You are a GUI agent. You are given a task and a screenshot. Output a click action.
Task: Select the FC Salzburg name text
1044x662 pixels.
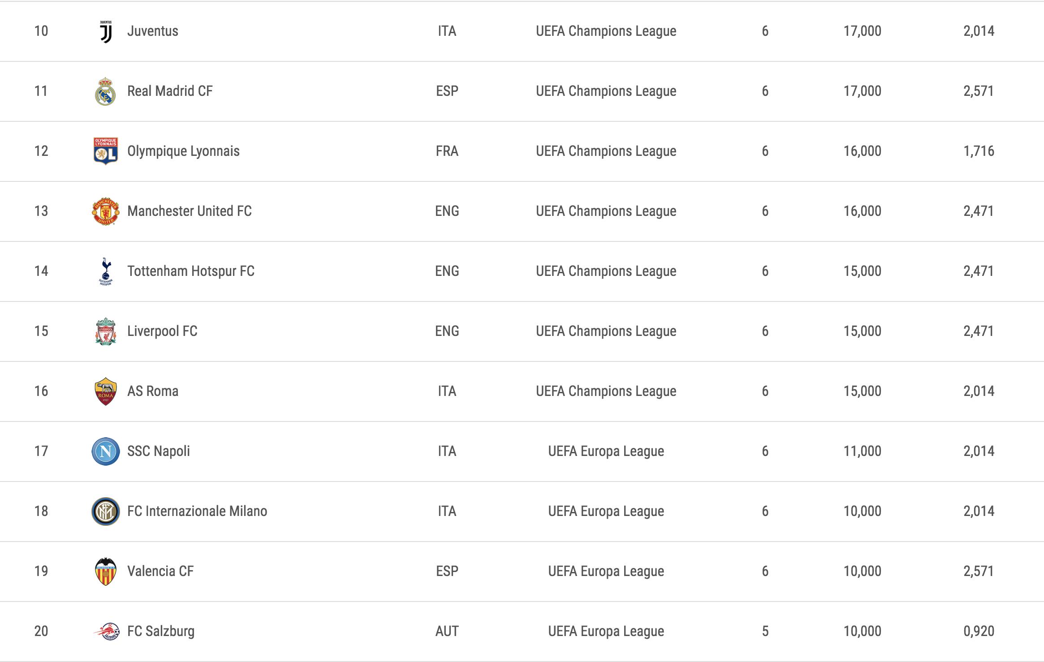click(161, 632)
